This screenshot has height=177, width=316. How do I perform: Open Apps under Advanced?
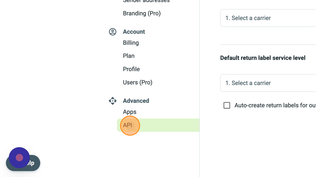tap(130, 112)
